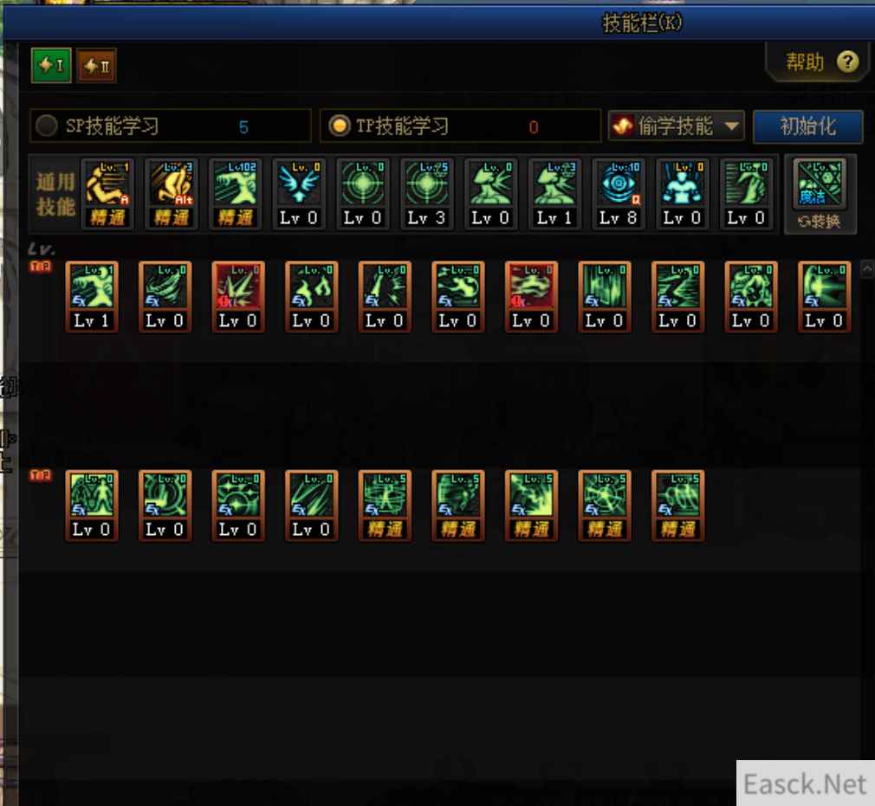Select the blue eye Lv 8 skill icon
Viewport: 875px width, 806px height.
click(x=618, y=194)
